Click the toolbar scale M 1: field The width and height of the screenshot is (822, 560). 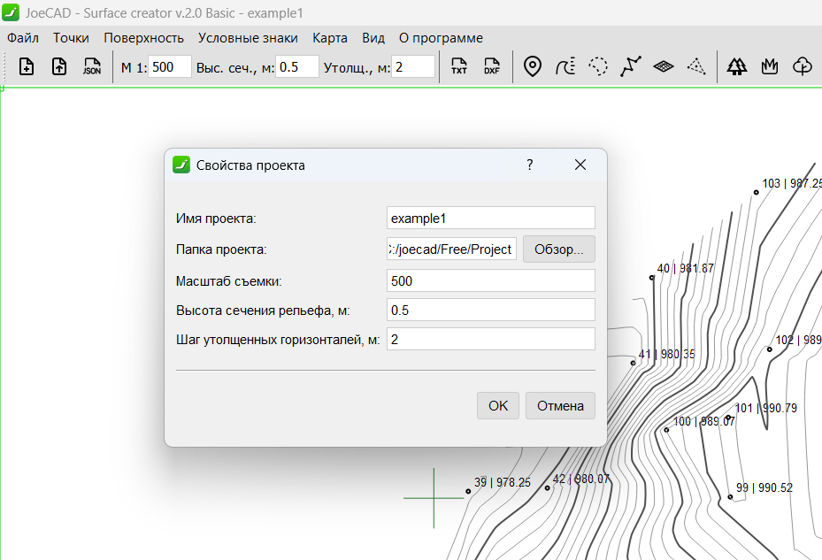[169, 67]
